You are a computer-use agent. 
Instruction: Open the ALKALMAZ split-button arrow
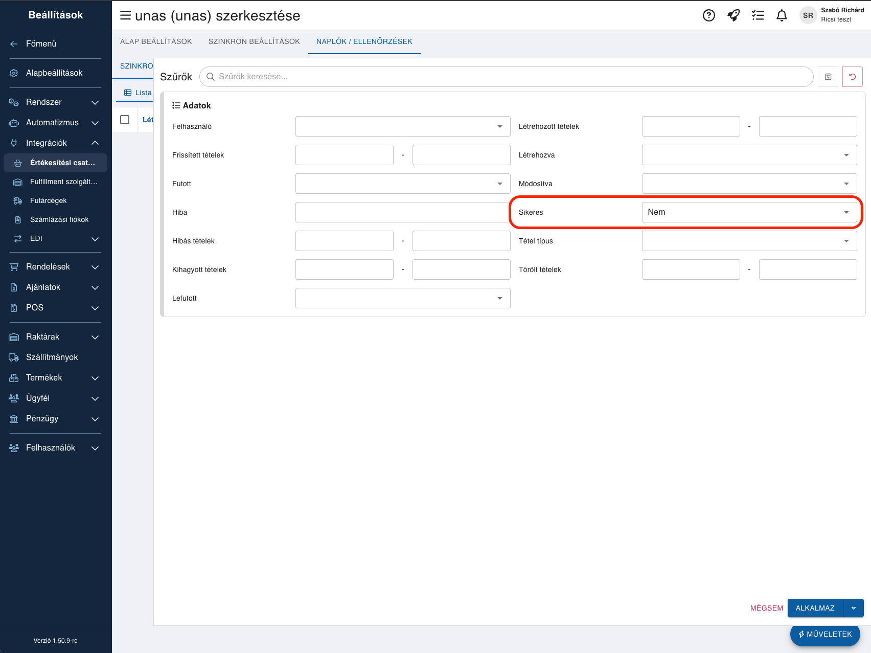coord(854,608)
